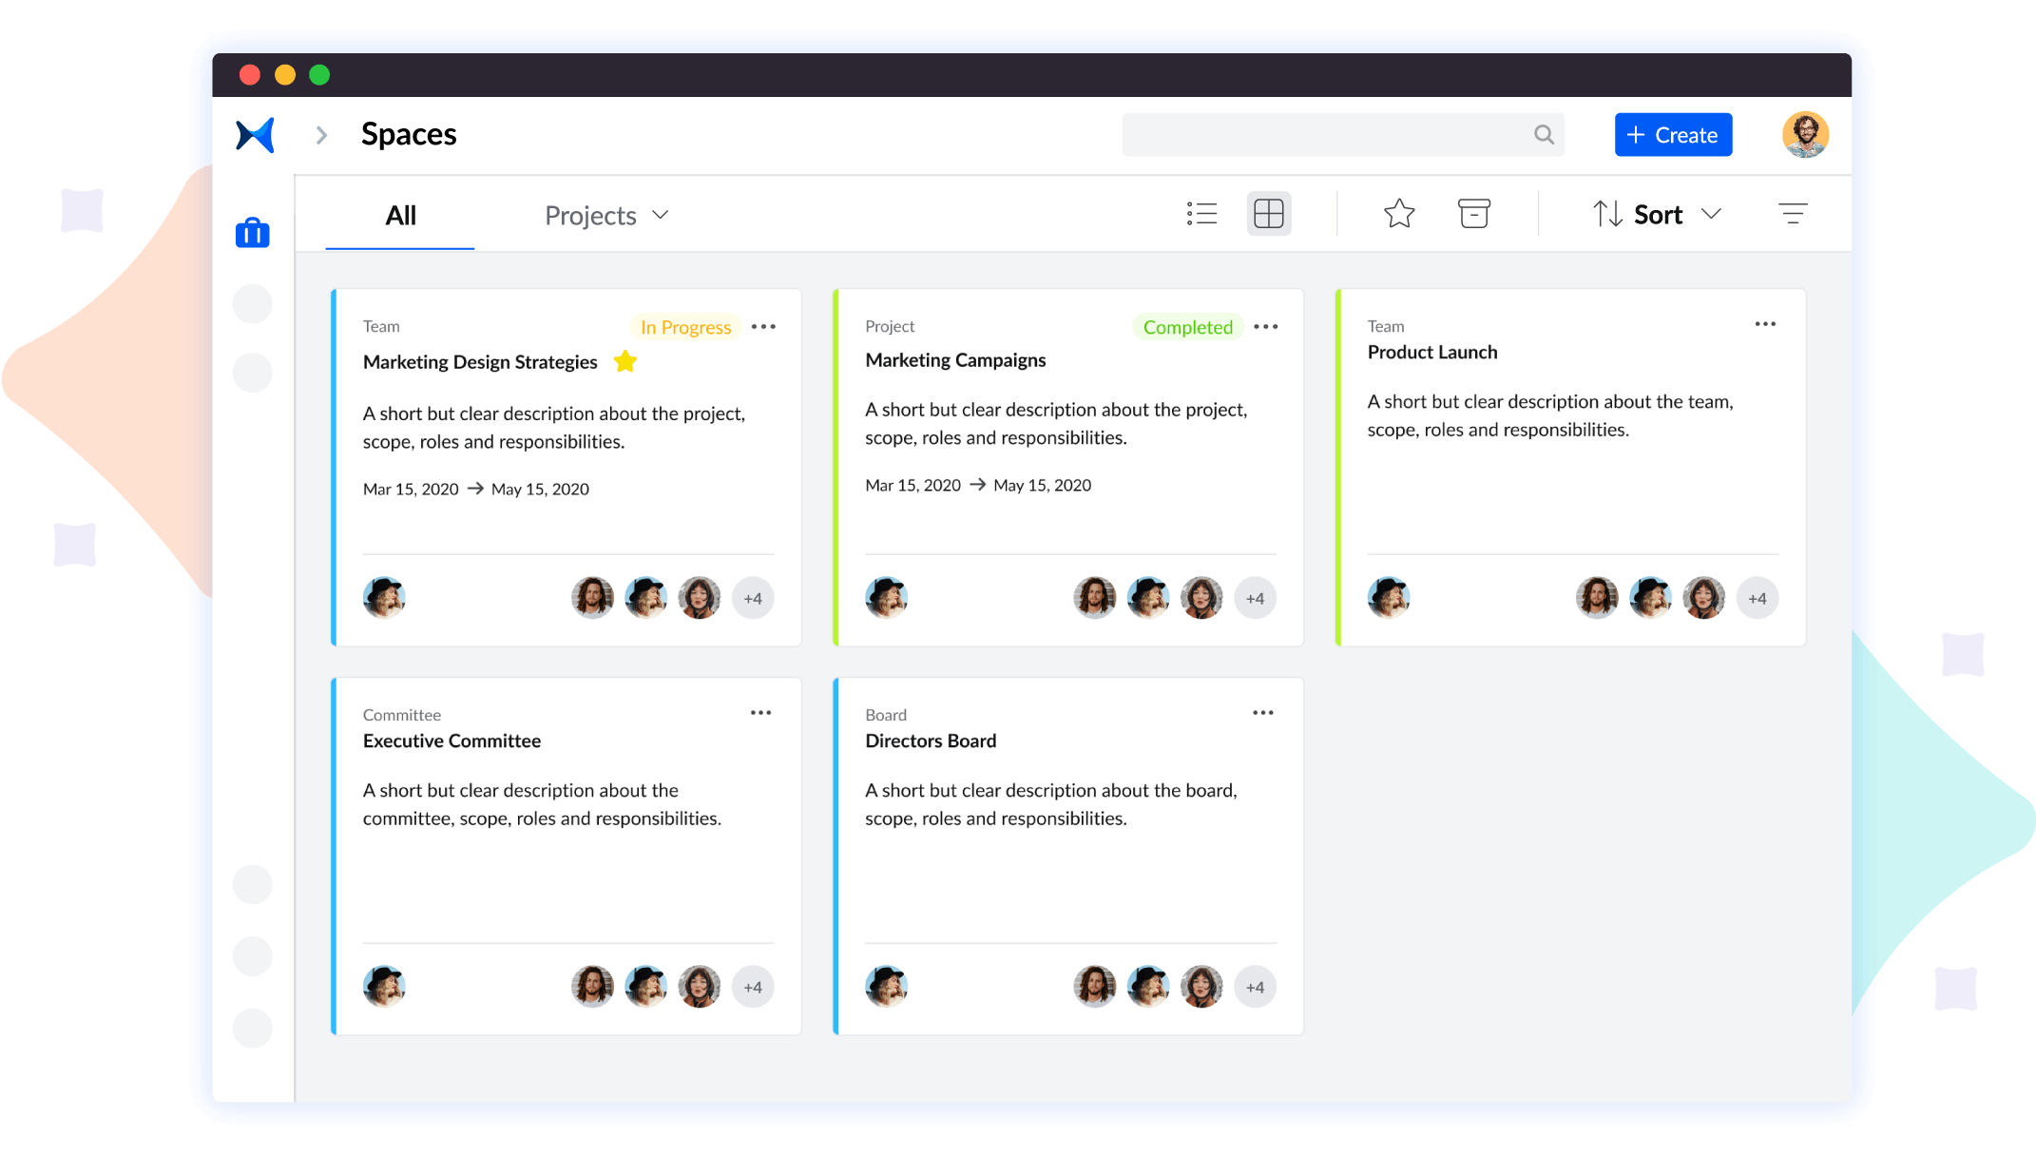The image size is (2036, 1155).
Task: Open archived spaces via the archive box icon
Action: point(1474,214)
